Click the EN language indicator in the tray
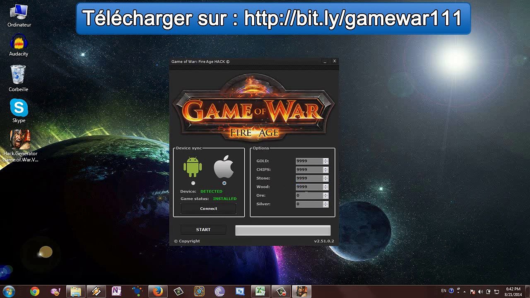Screen dimensions: 530x298 pos(444,291)
